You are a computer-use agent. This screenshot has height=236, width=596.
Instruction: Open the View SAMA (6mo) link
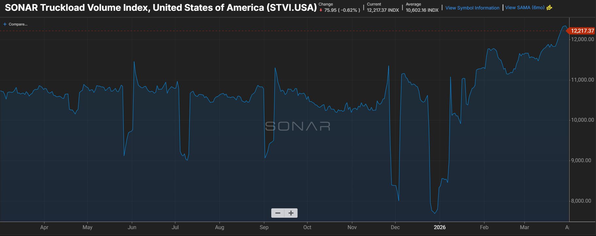click(x=525, y=8)
